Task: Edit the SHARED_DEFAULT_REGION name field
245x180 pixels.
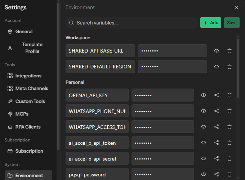Action: tap(100, 67)
